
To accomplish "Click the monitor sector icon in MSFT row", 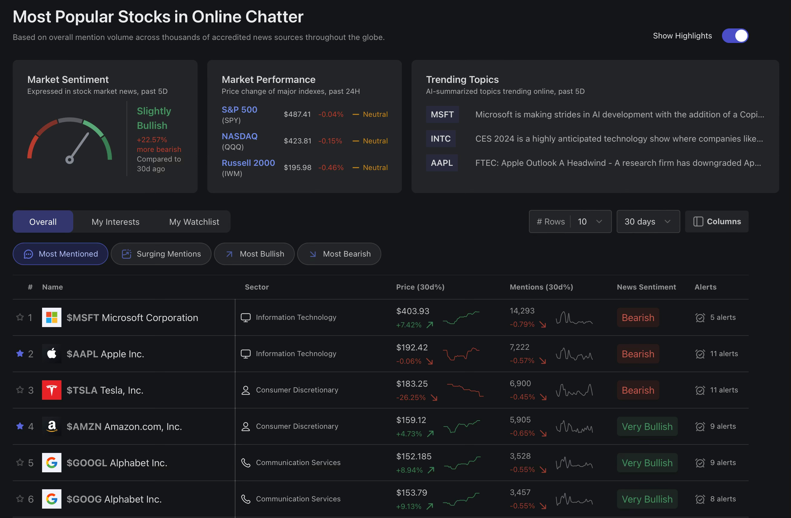I will [246, 318].
